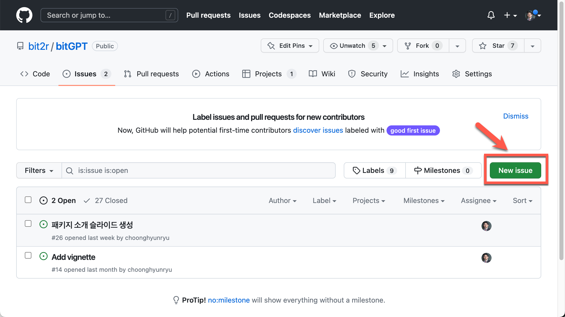This screenshot has width=565, height=317.
Task: Open the notifications bell
Action: [x=491, y=15]
